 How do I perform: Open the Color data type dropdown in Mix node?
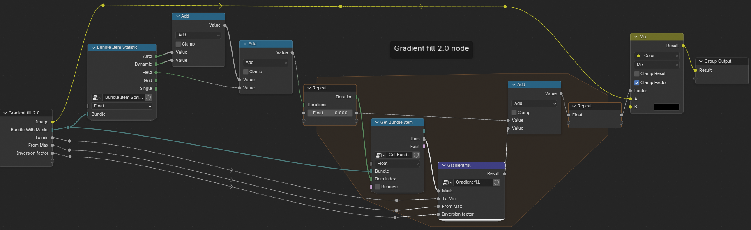tap(657, 56)
